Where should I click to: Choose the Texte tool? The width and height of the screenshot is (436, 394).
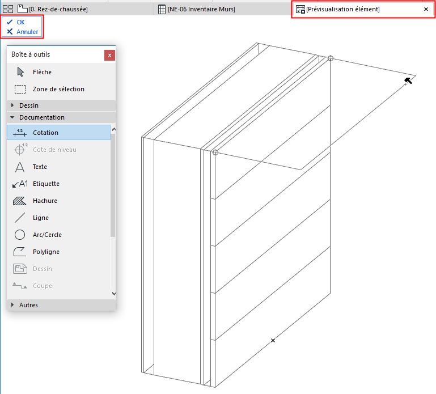tap(58, 167)
